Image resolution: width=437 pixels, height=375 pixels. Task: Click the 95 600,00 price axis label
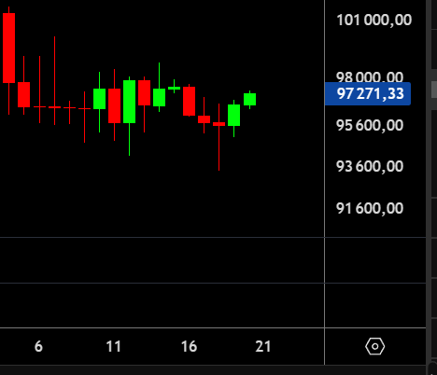[370, 125]
